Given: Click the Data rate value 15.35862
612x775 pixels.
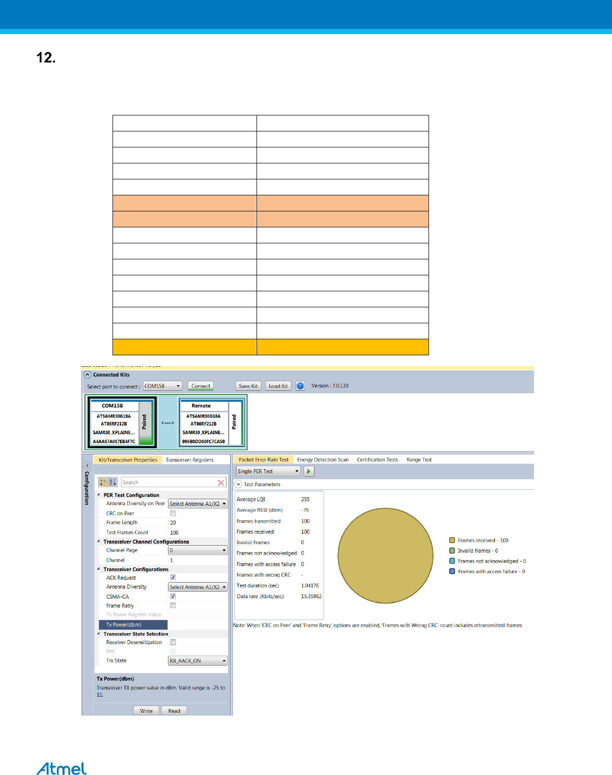Looking at the screenshot, I should click(311, 597).
